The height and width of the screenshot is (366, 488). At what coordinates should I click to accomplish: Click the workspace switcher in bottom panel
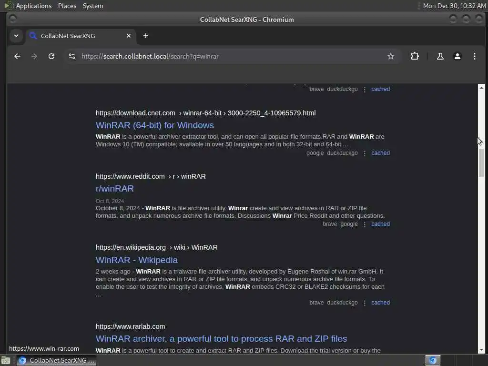[433, 360]
